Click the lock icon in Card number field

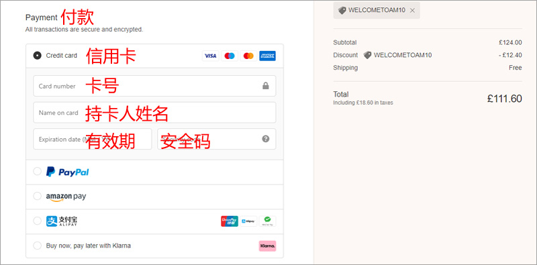pos(265,86)
